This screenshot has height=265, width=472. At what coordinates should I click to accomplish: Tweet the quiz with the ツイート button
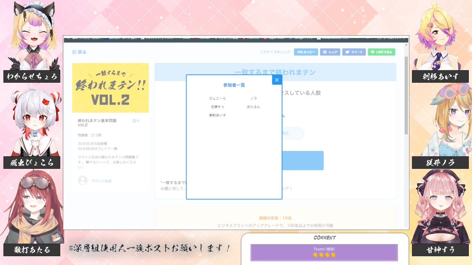coord(354,52)
